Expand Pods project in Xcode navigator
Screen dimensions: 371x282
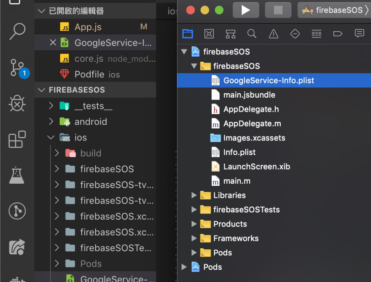pos(184,267)
